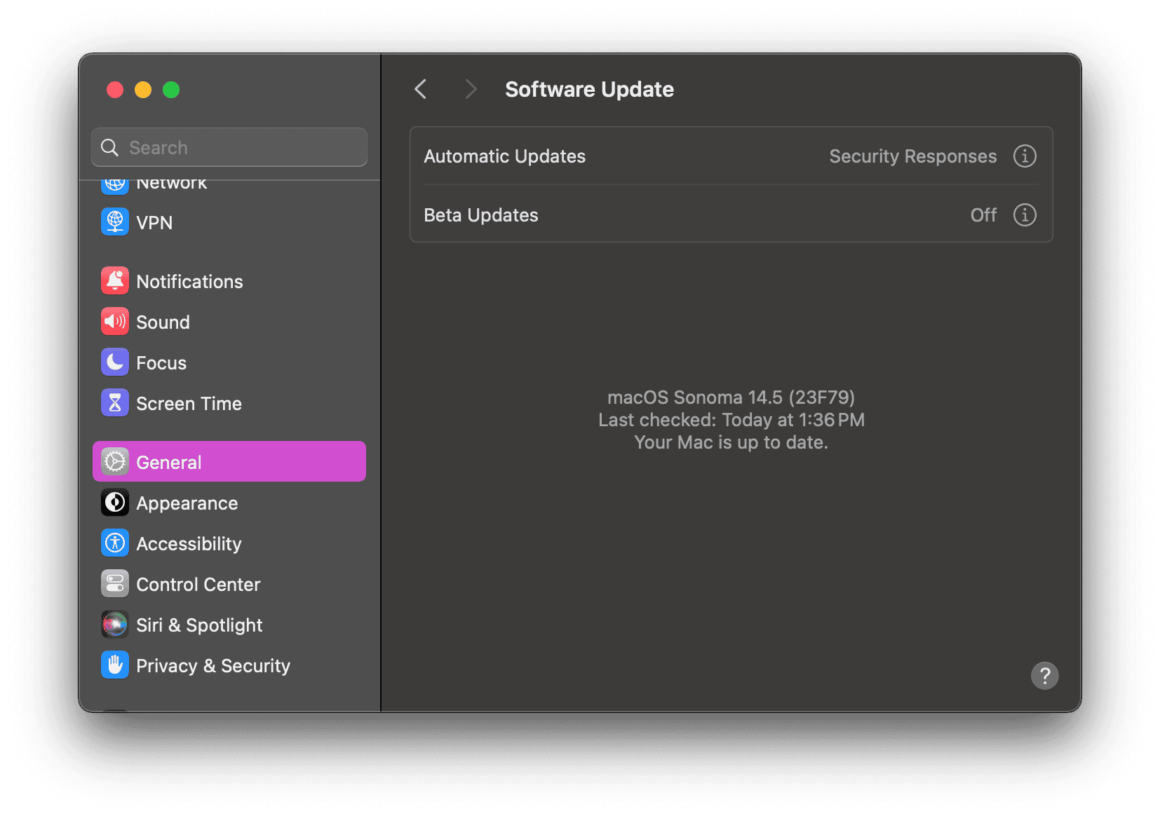Open the Siri & Spotlight icon
Viewport: 1160px width, 816px height.
coord(115,625)
